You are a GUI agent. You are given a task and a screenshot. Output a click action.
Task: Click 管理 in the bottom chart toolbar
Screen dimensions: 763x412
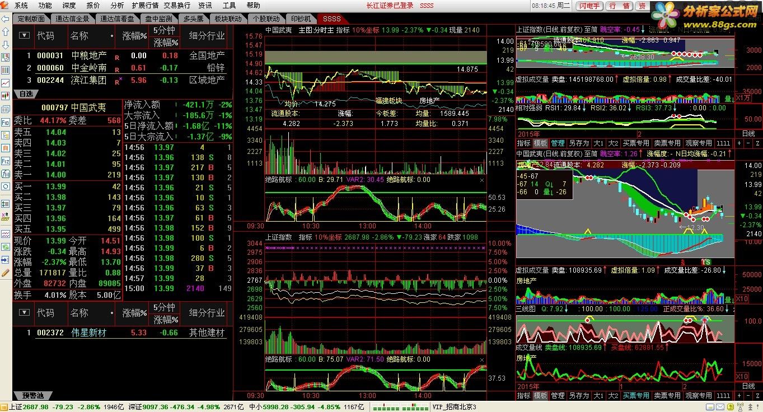pyautogui.click(x=558, y=395)
